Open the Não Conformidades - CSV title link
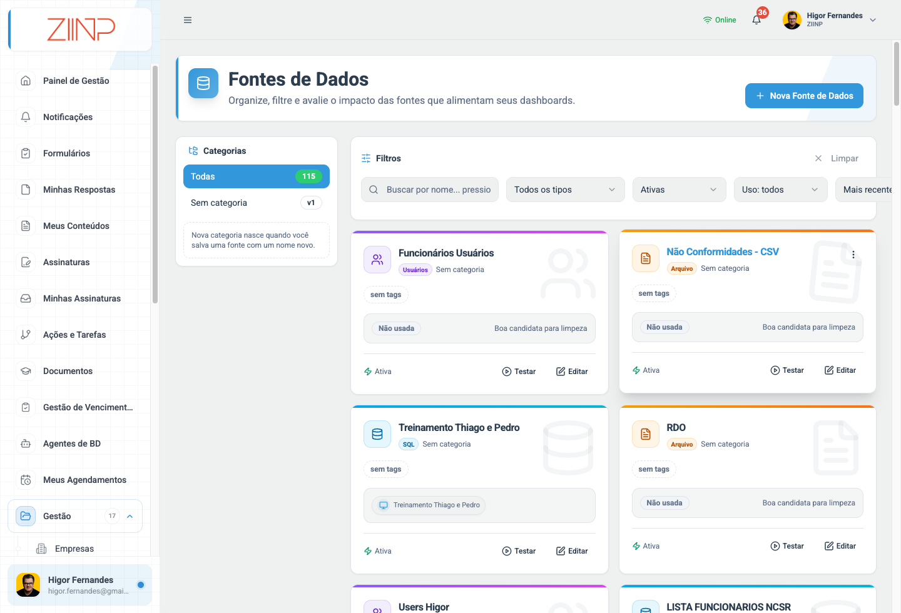901x613 pixels. click(723, 251)
